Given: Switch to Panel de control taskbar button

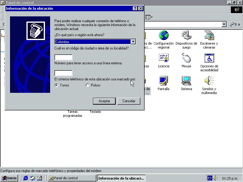Looking at the screenshot, I should 72,178.
